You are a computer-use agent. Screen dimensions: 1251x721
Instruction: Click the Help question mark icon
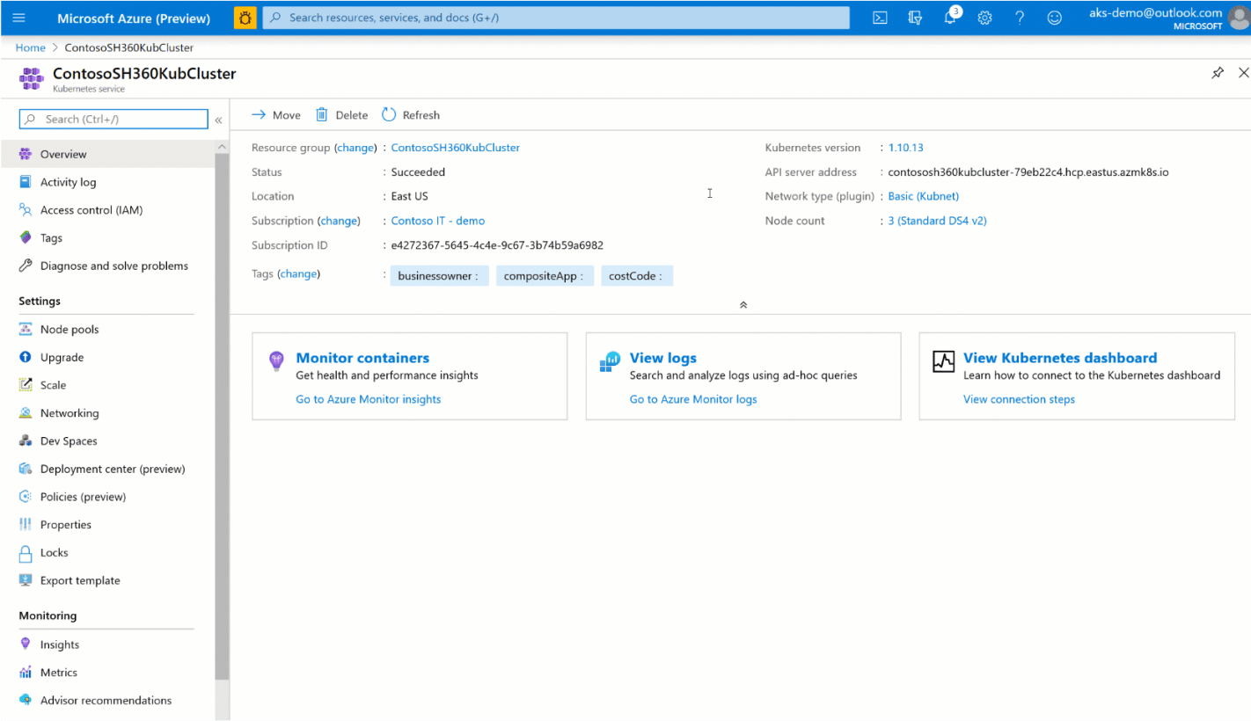tap(1019, 17)
